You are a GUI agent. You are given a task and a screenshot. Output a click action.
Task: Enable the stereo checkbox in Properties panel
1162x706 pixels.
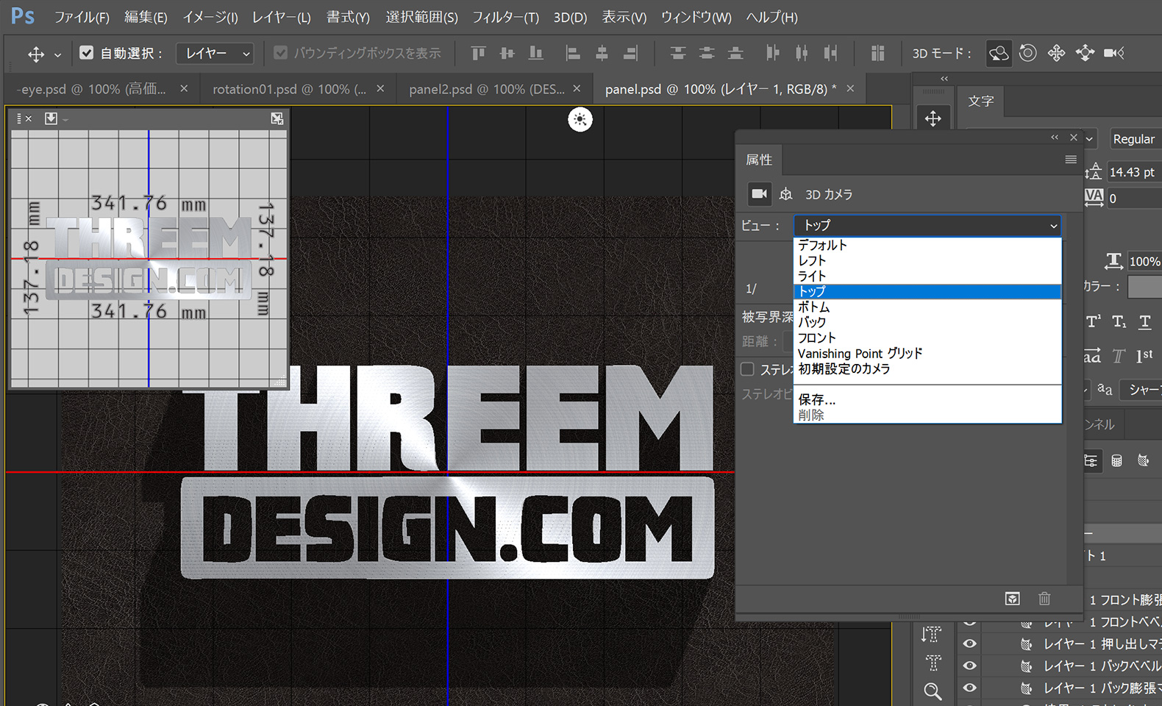(x=748, y=369)
